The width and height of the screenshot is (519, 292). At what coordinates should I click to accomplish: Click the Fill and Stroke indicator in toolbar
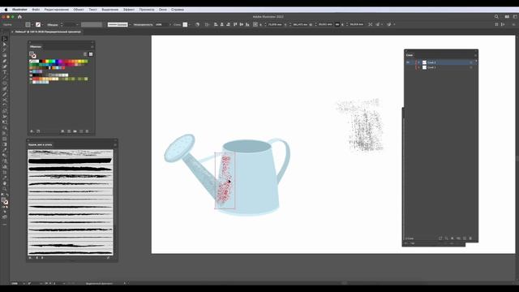5,201
